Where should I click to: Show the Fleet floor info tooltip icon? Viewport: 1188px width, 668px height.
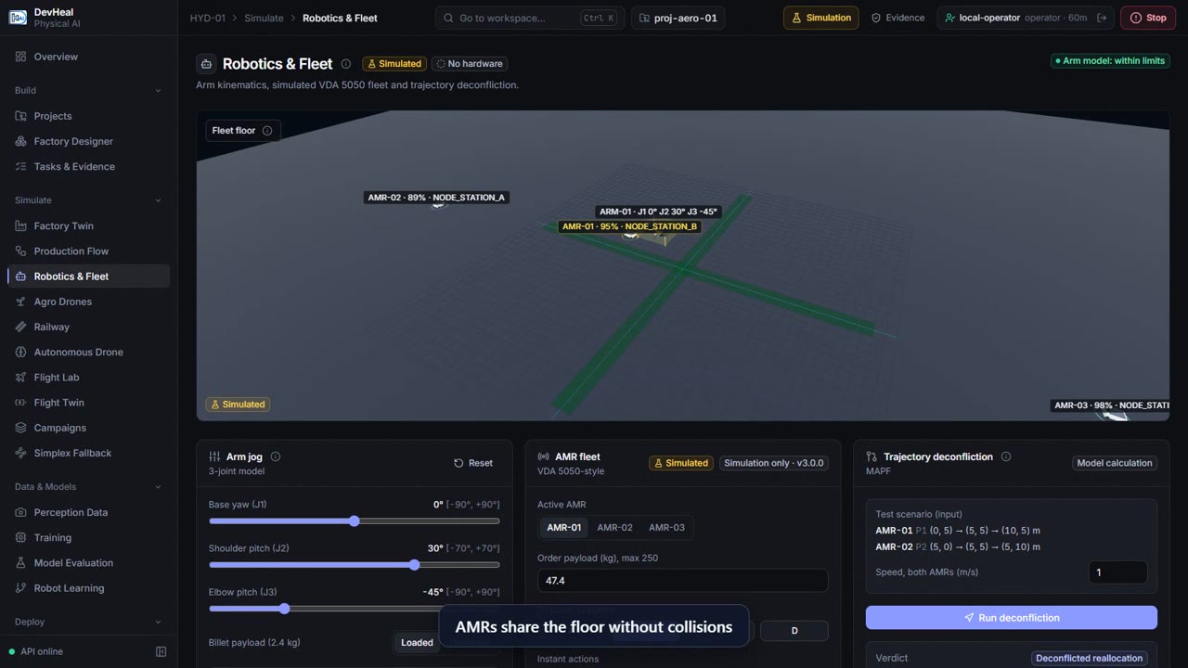[267, 131]
